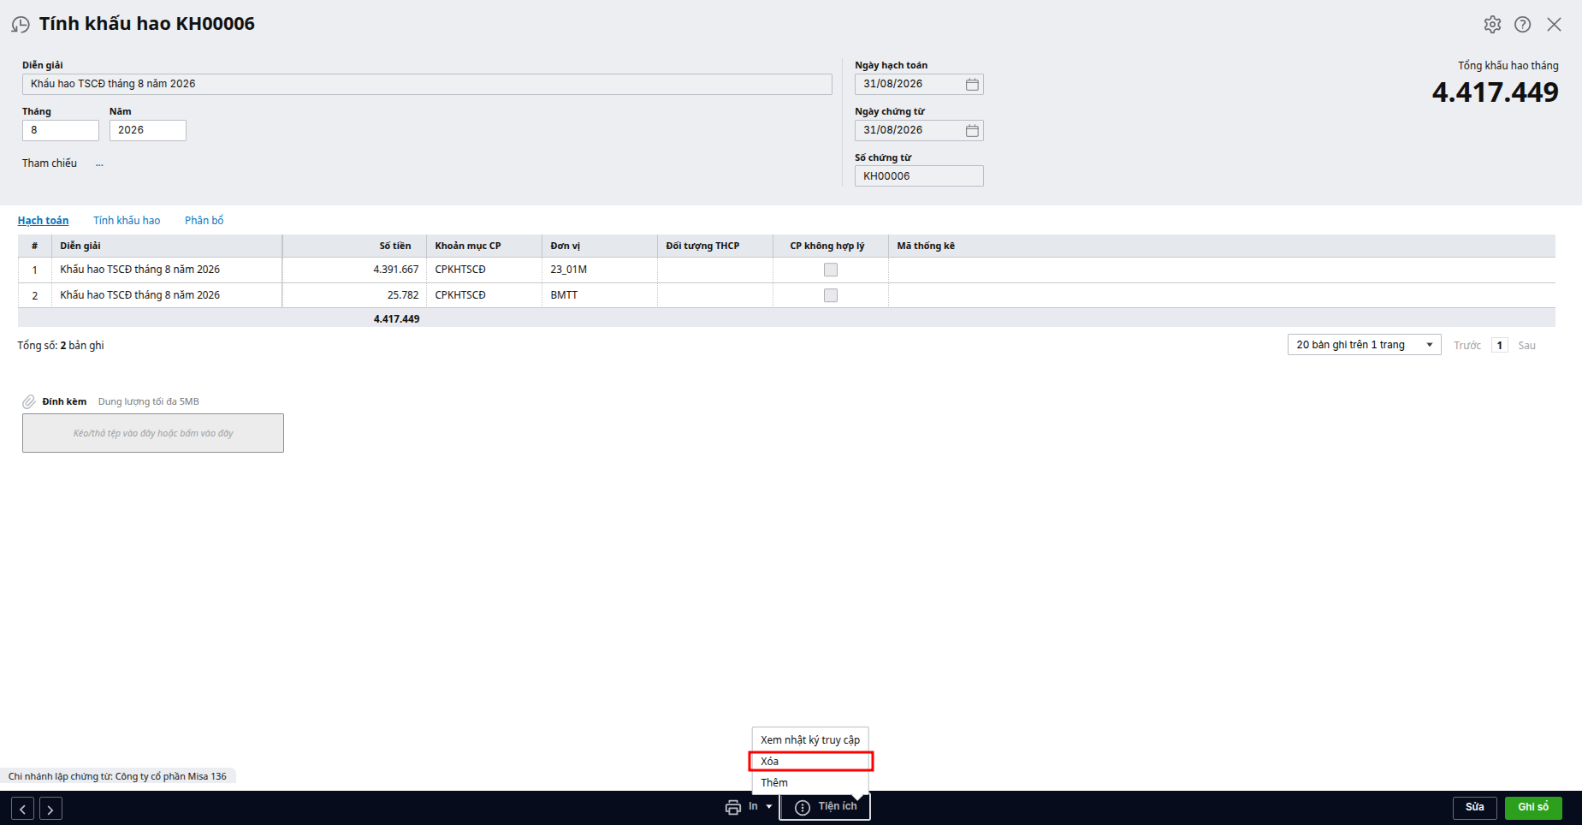The width and height of the screenshot is (1582, 825).
Task: Click the Ghi sổ button
Action: tap(1533, 808)
